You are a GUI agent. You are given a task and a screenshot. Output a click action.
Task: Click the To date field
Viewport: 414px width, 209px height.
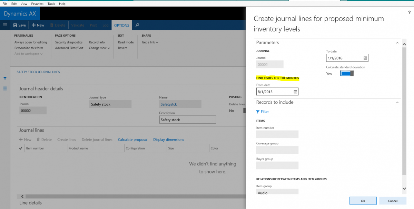pyautogui.click(x=347, y=58)
